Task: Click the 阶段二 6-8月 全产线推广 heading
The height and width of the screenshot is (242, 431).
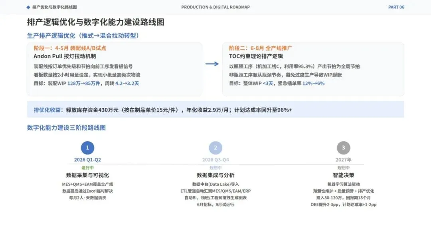Action: click(x=260, y=48)
